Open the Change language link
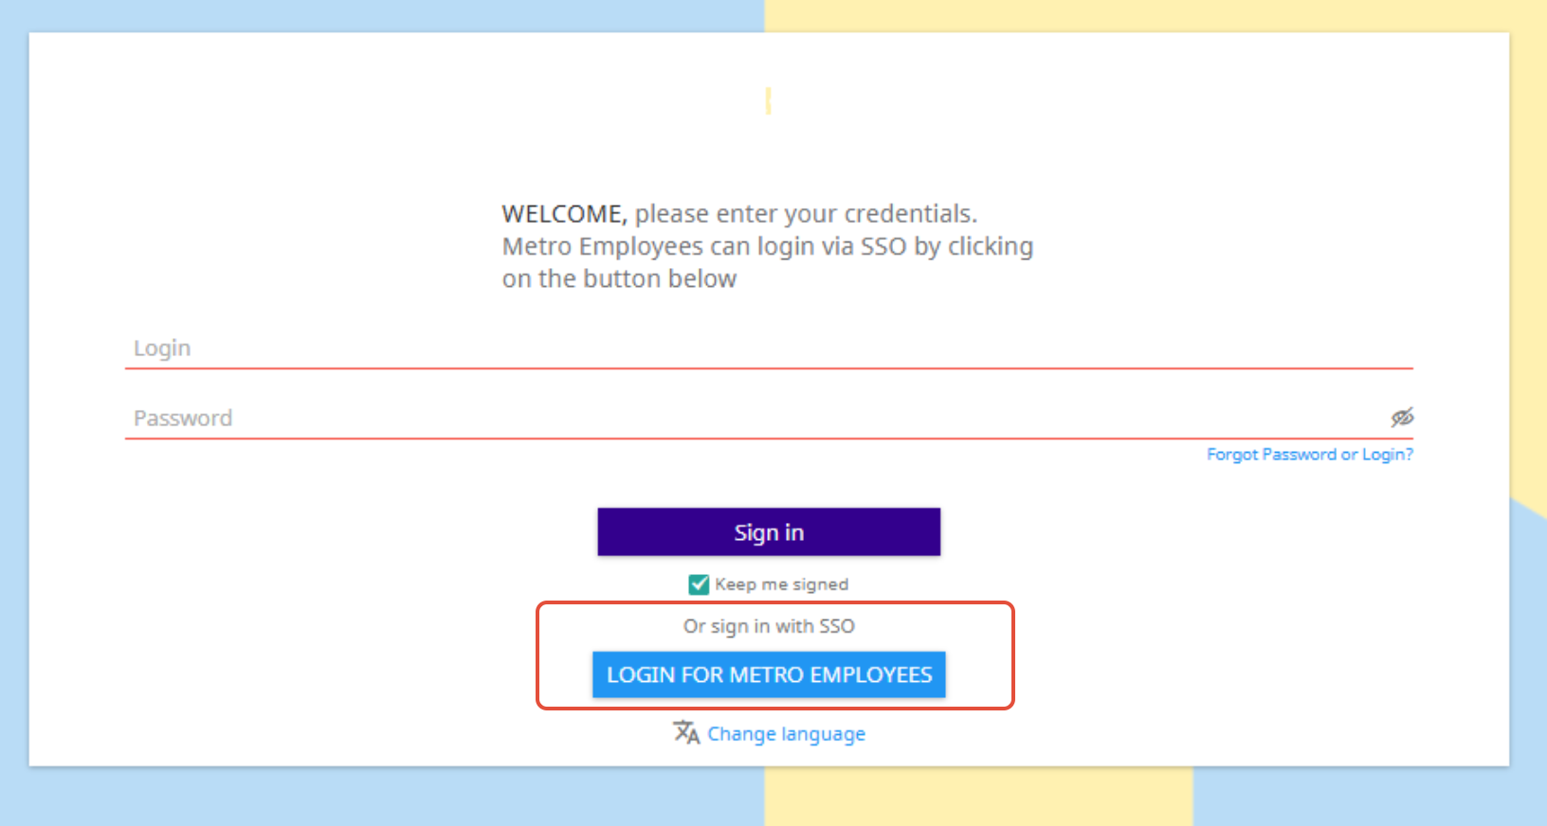 tap(786, 734)
